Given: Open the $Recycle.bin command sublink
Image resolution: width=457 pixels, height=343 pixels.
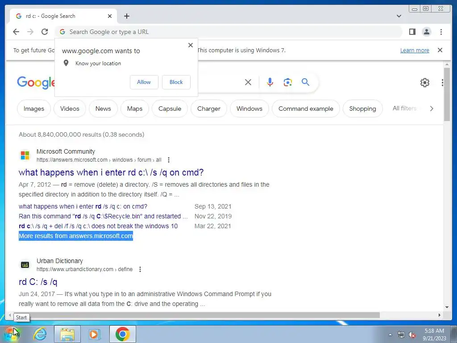Looking at the screenshot, I should 103,217.
